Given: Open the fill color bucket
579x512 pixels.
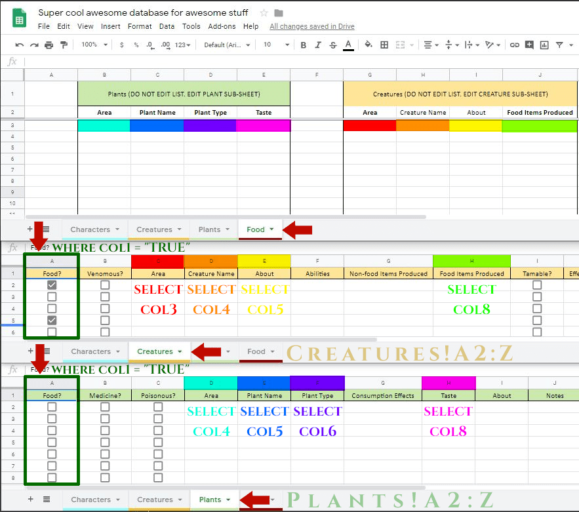Looking at the screenshot, I should coord(369,45).
